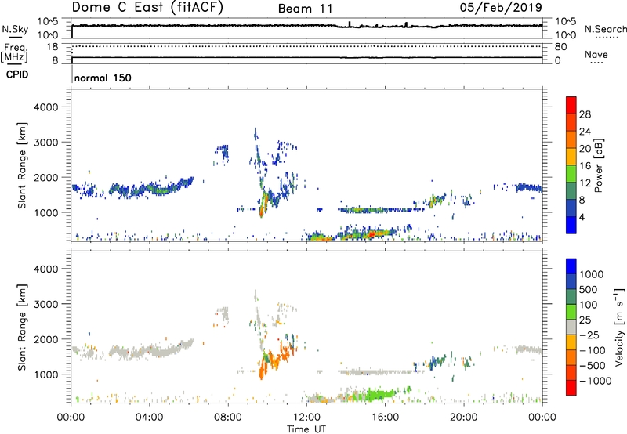
Task: Click the '-1000' velocity colorbar value
Action: coord(596,381)
